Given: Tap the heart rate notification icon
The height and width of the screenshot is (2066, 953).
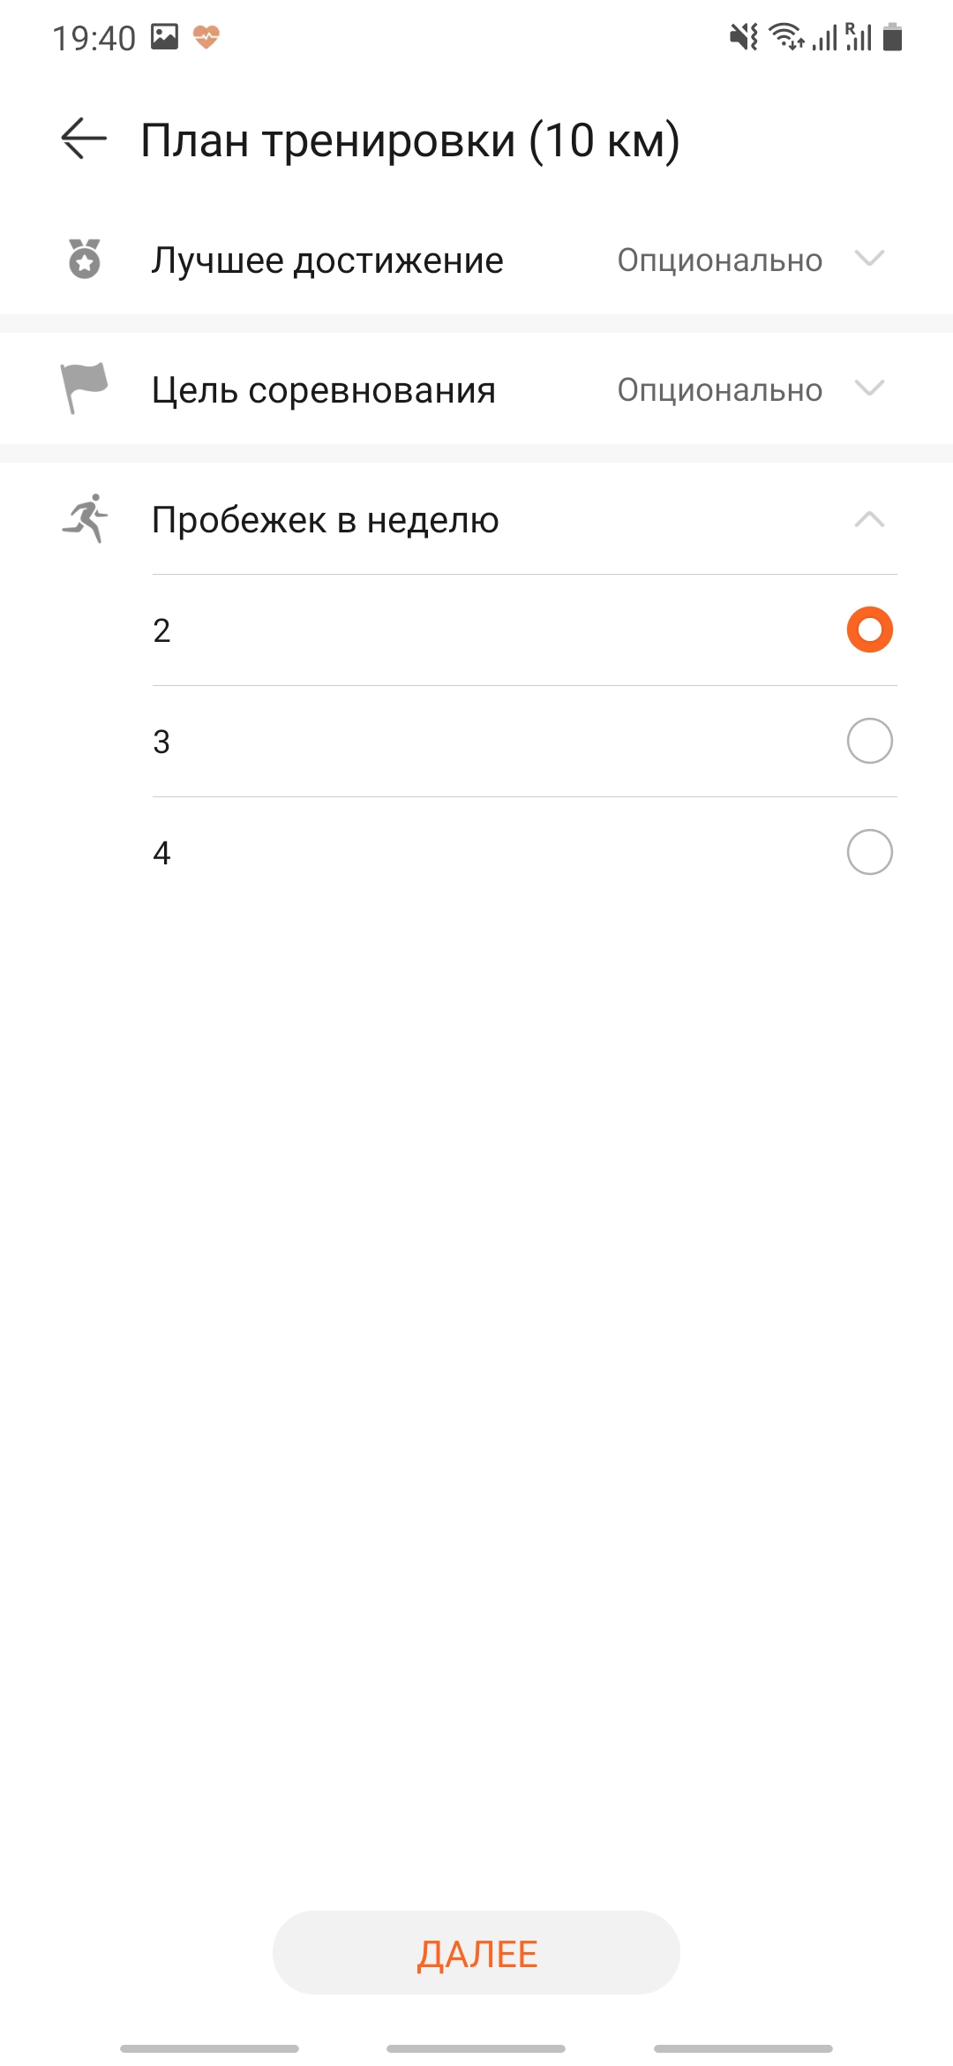Looking at the screenshot, I should tap(206, 37).
